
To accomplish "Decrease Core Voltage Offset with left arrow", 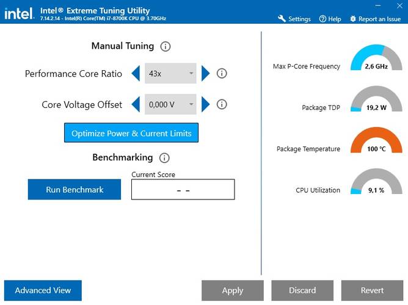I will (136, 104).
